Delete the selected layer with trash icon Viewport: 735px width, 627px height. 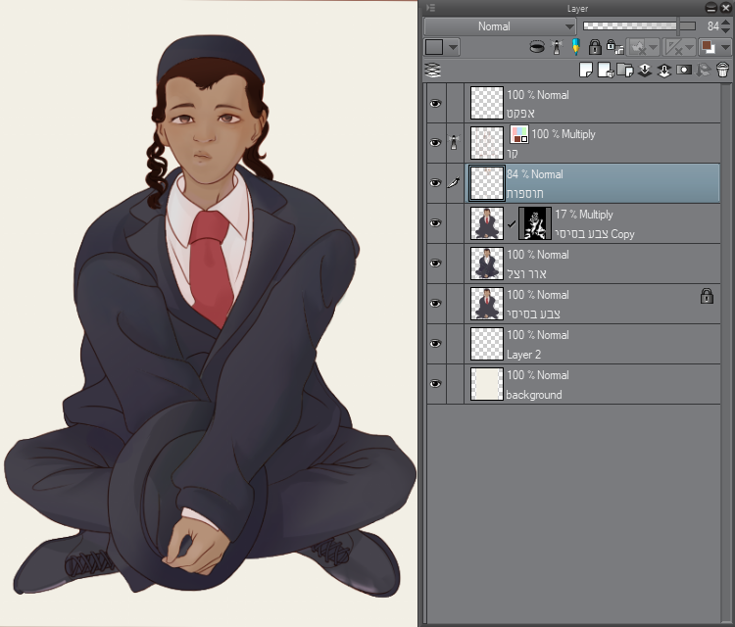(722, 70)
